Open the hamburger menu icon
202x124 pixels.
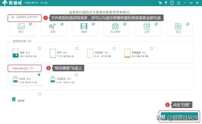click(x=179, y=3)
